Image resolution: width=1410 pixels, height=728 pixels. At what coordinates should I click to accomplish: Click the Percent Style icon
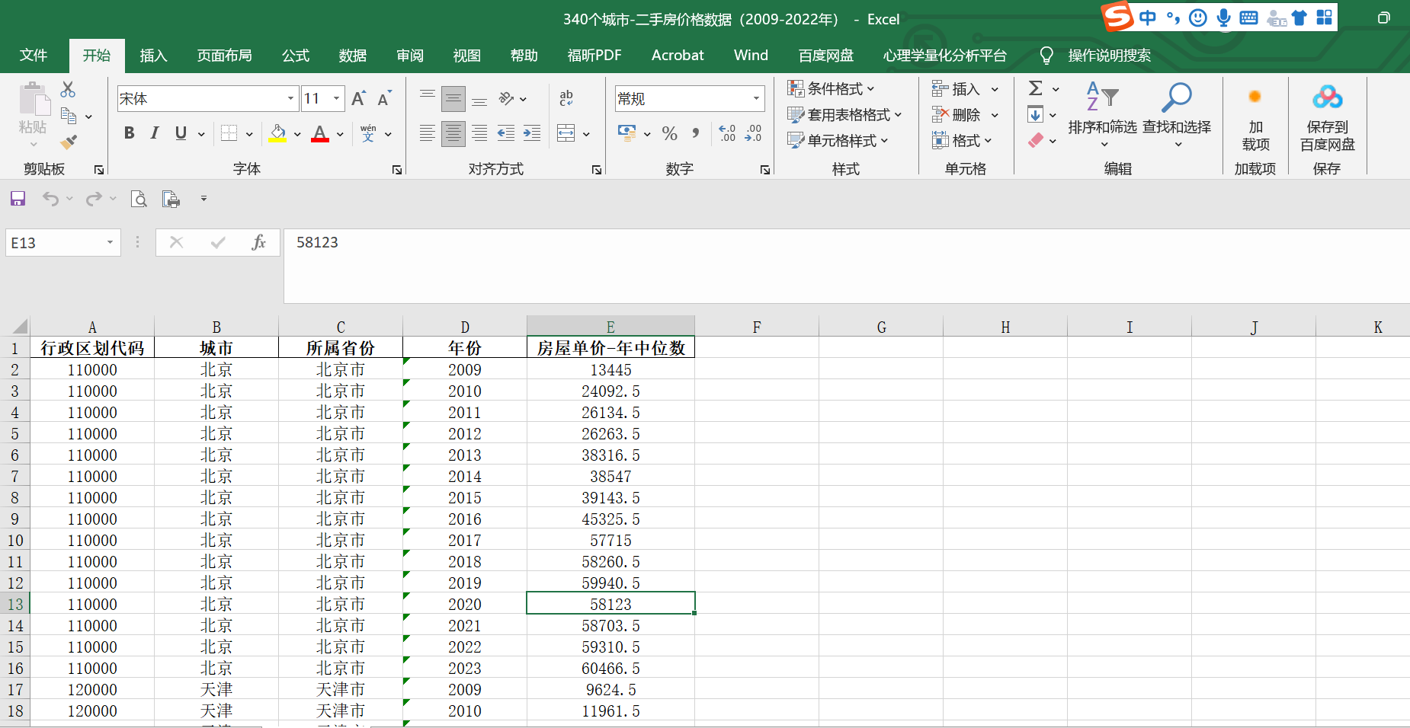pos(669,134)
